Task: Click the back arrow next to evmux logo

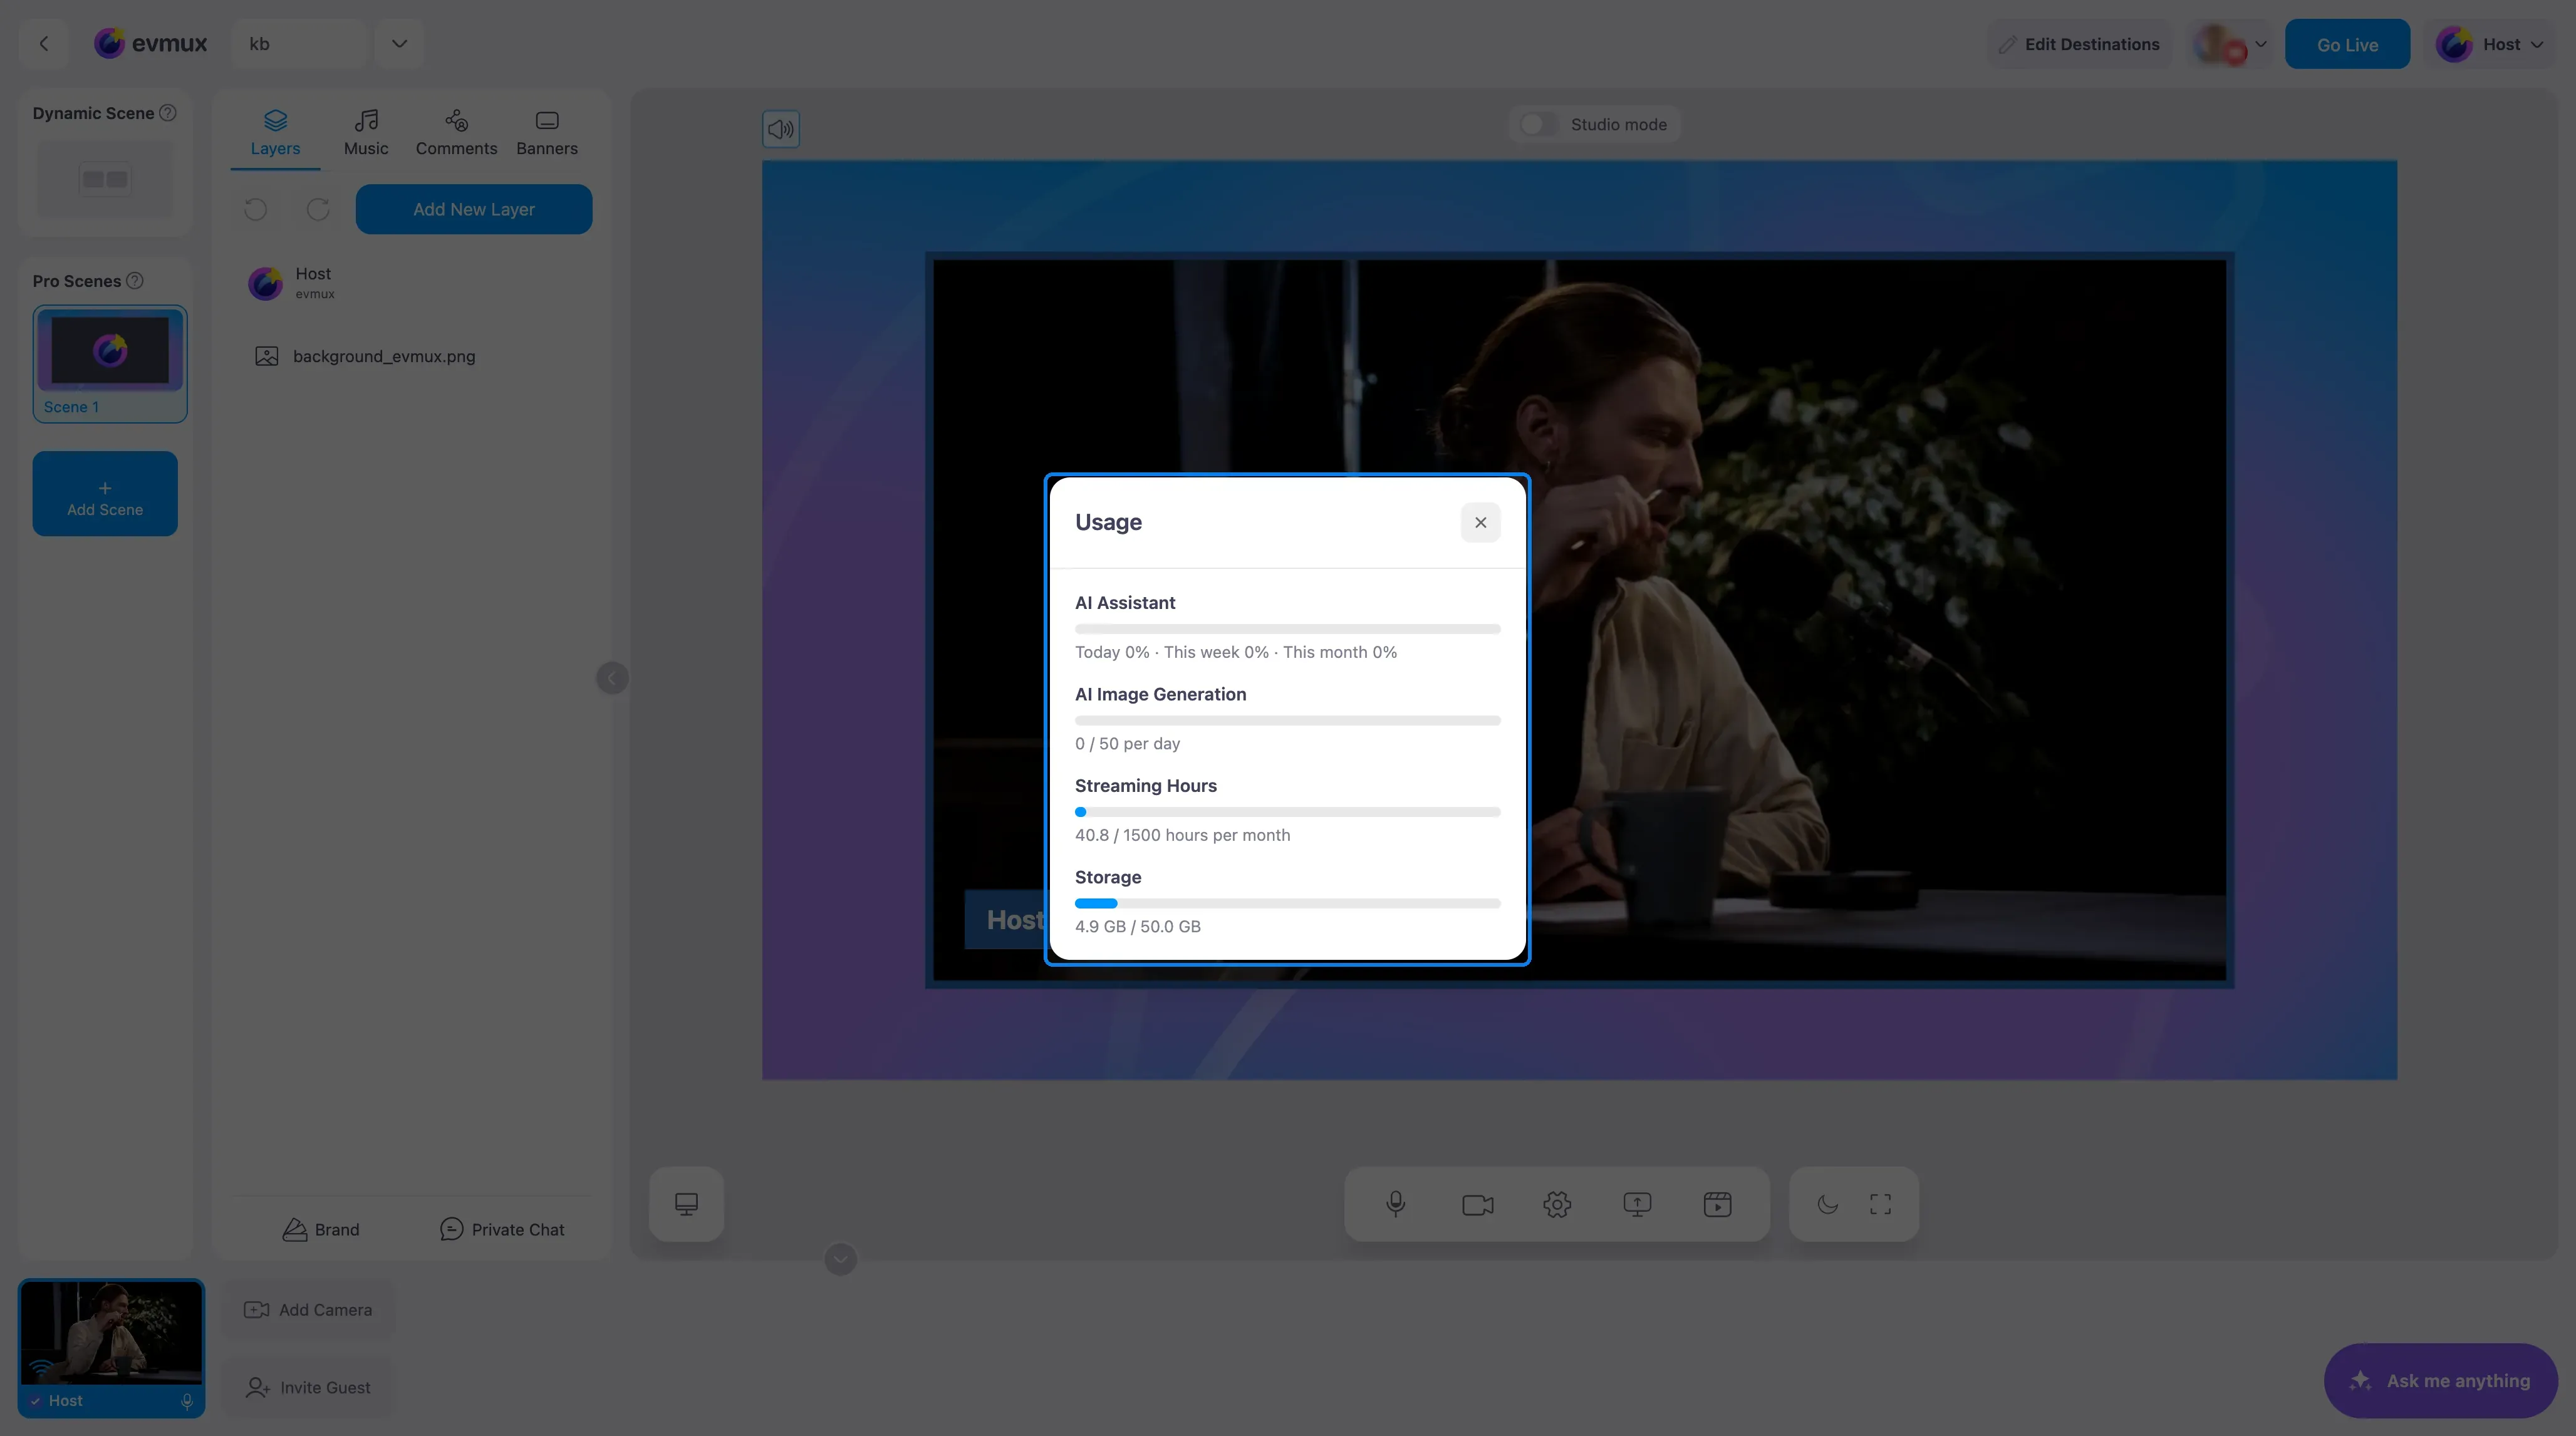Action: [x=43, y=44]
